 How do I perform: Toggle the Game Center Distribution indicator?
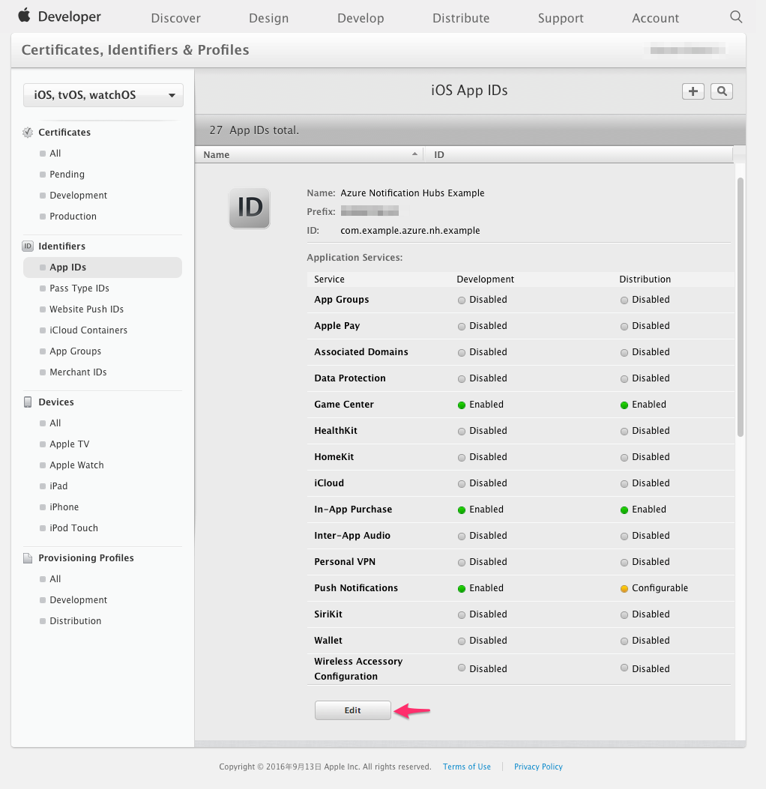[x=624, y=405]
